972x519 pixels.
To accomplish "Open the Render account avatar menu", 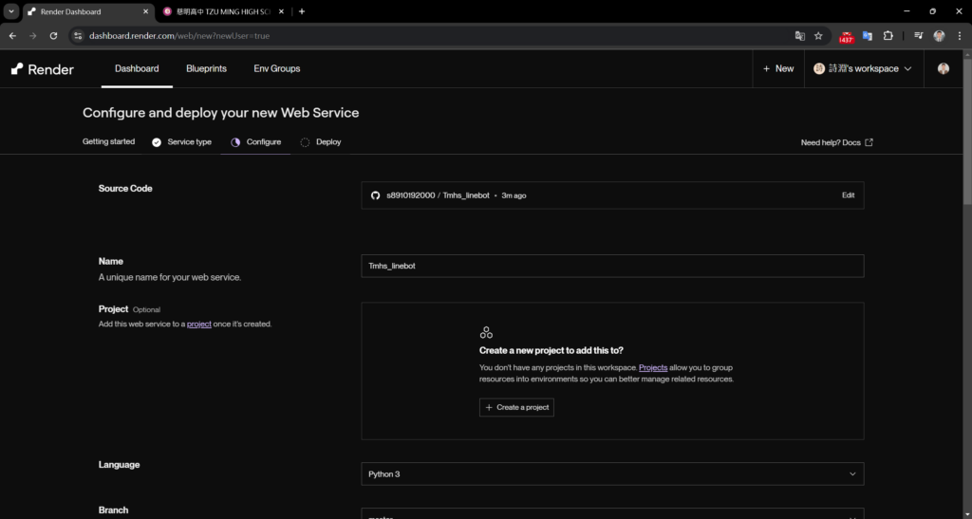I will click(943, 68).
